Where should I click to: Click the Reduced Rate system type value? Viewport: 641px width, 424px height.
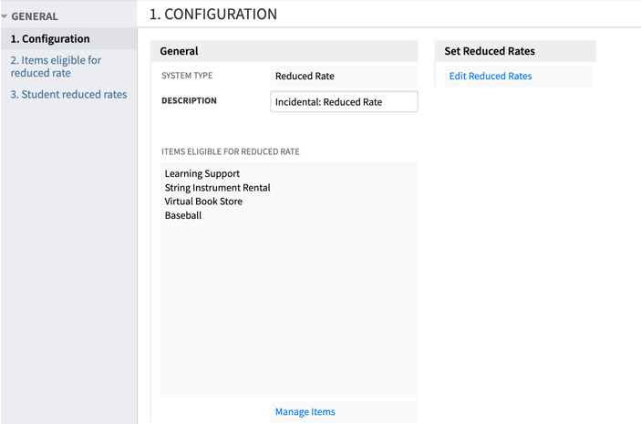[305, 77]
